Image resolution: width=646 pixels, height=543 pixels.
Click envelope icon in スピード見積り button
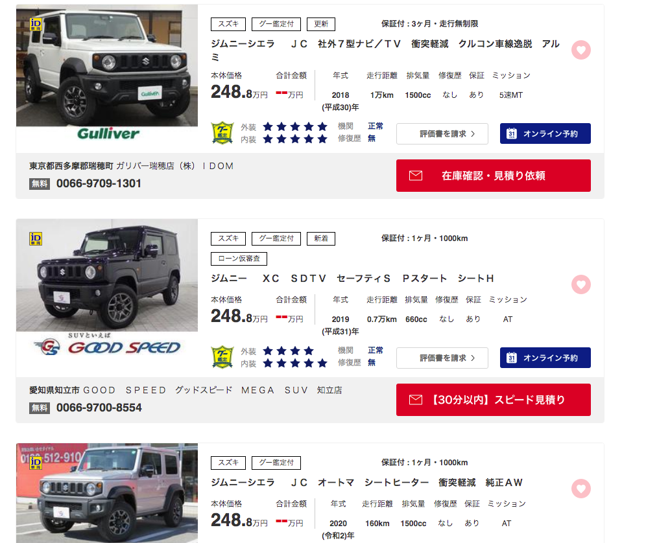click(x=416, y=400)
